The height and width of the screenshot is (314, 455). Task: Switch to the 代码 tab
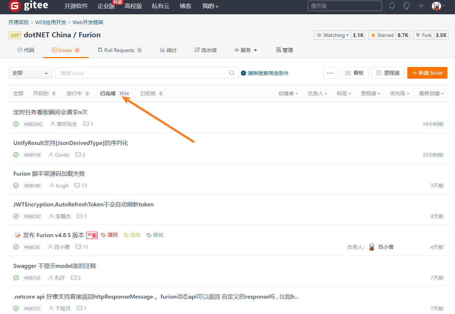click(x=26, y=50)
